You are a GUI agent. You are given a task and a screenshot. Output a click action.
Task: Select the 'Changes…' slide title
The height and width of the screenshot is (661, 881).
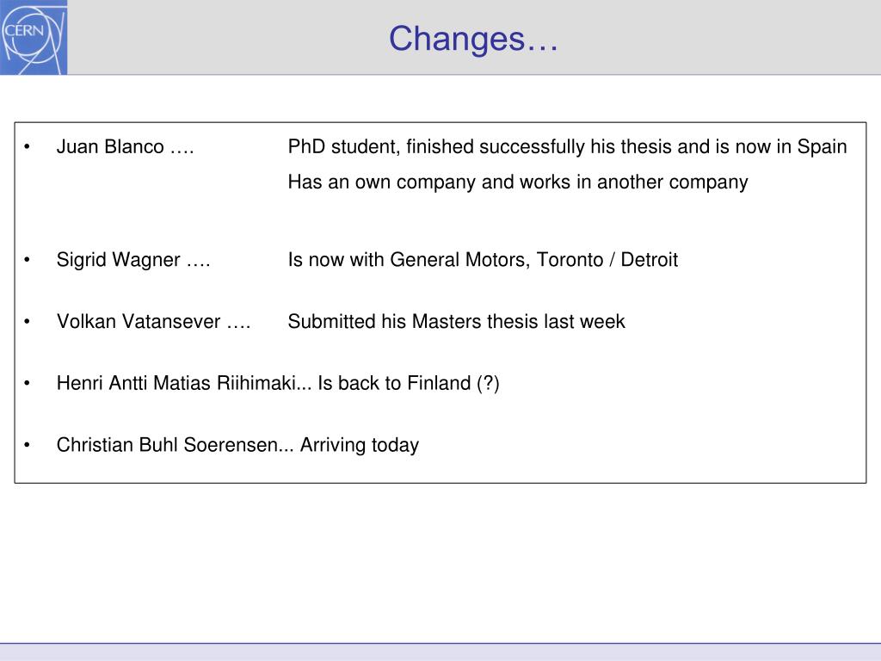[x=473, y=39]
